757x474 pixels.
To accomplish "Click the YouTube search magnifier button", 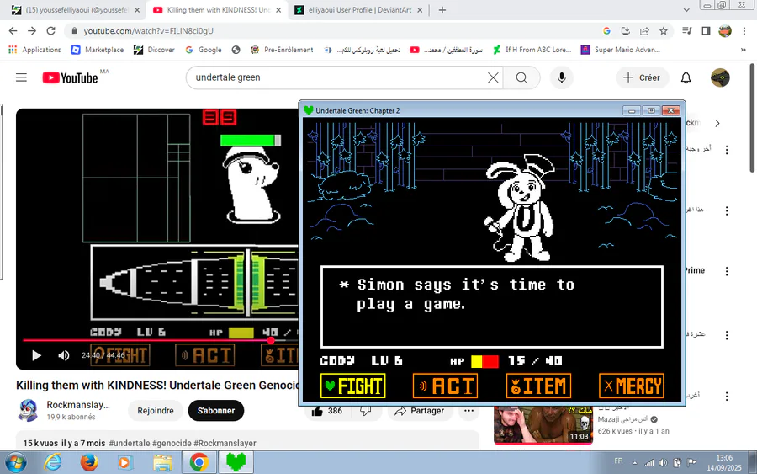I will [x=521, y=77].
